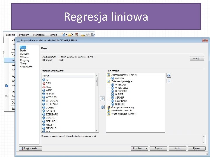Click the open folder toolbar icon
The image size is (210, 157).
coord(70,35)
